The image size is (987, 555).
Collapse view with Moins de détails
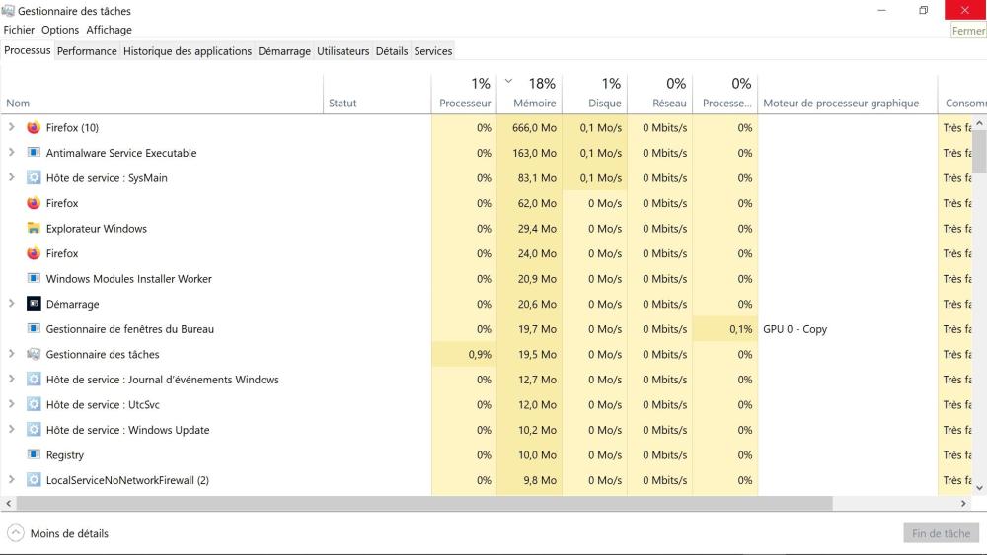pos(57,533)
